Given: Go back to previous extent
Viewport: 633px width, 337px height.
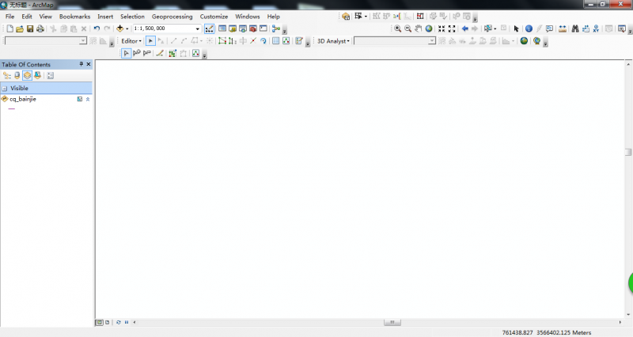Looking at the screenshot, I should coord(465,28).
